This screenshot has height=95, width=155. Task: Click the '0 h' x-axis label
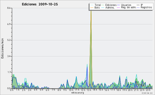click(12, 90)
